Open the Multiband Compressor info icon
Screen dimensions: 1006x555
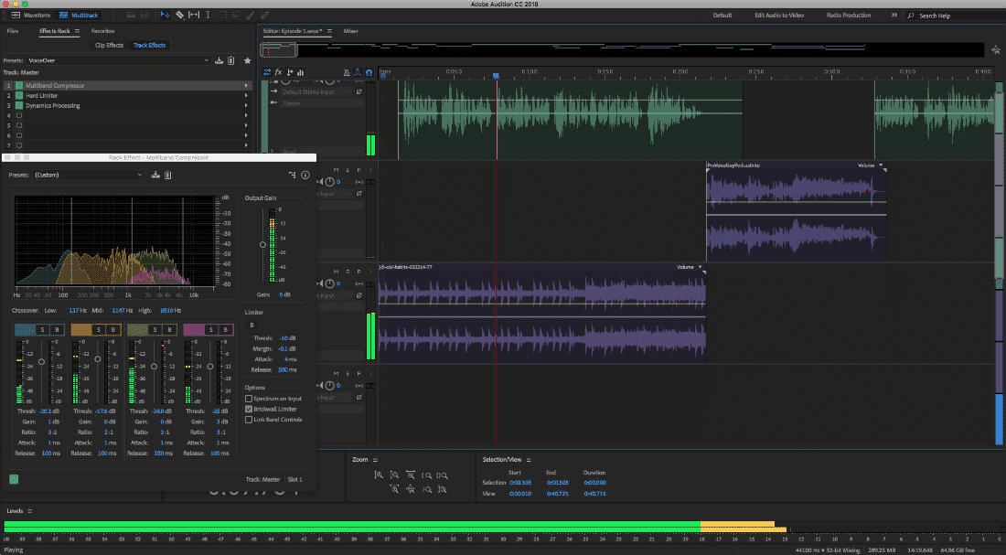coord(305,175)
